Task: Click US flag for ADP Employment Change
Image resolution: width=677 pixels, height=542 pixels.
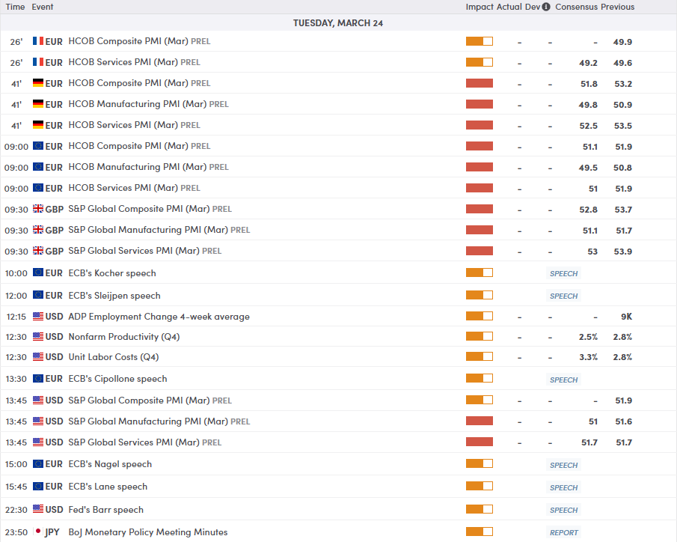Action: [x=38, y=317]
